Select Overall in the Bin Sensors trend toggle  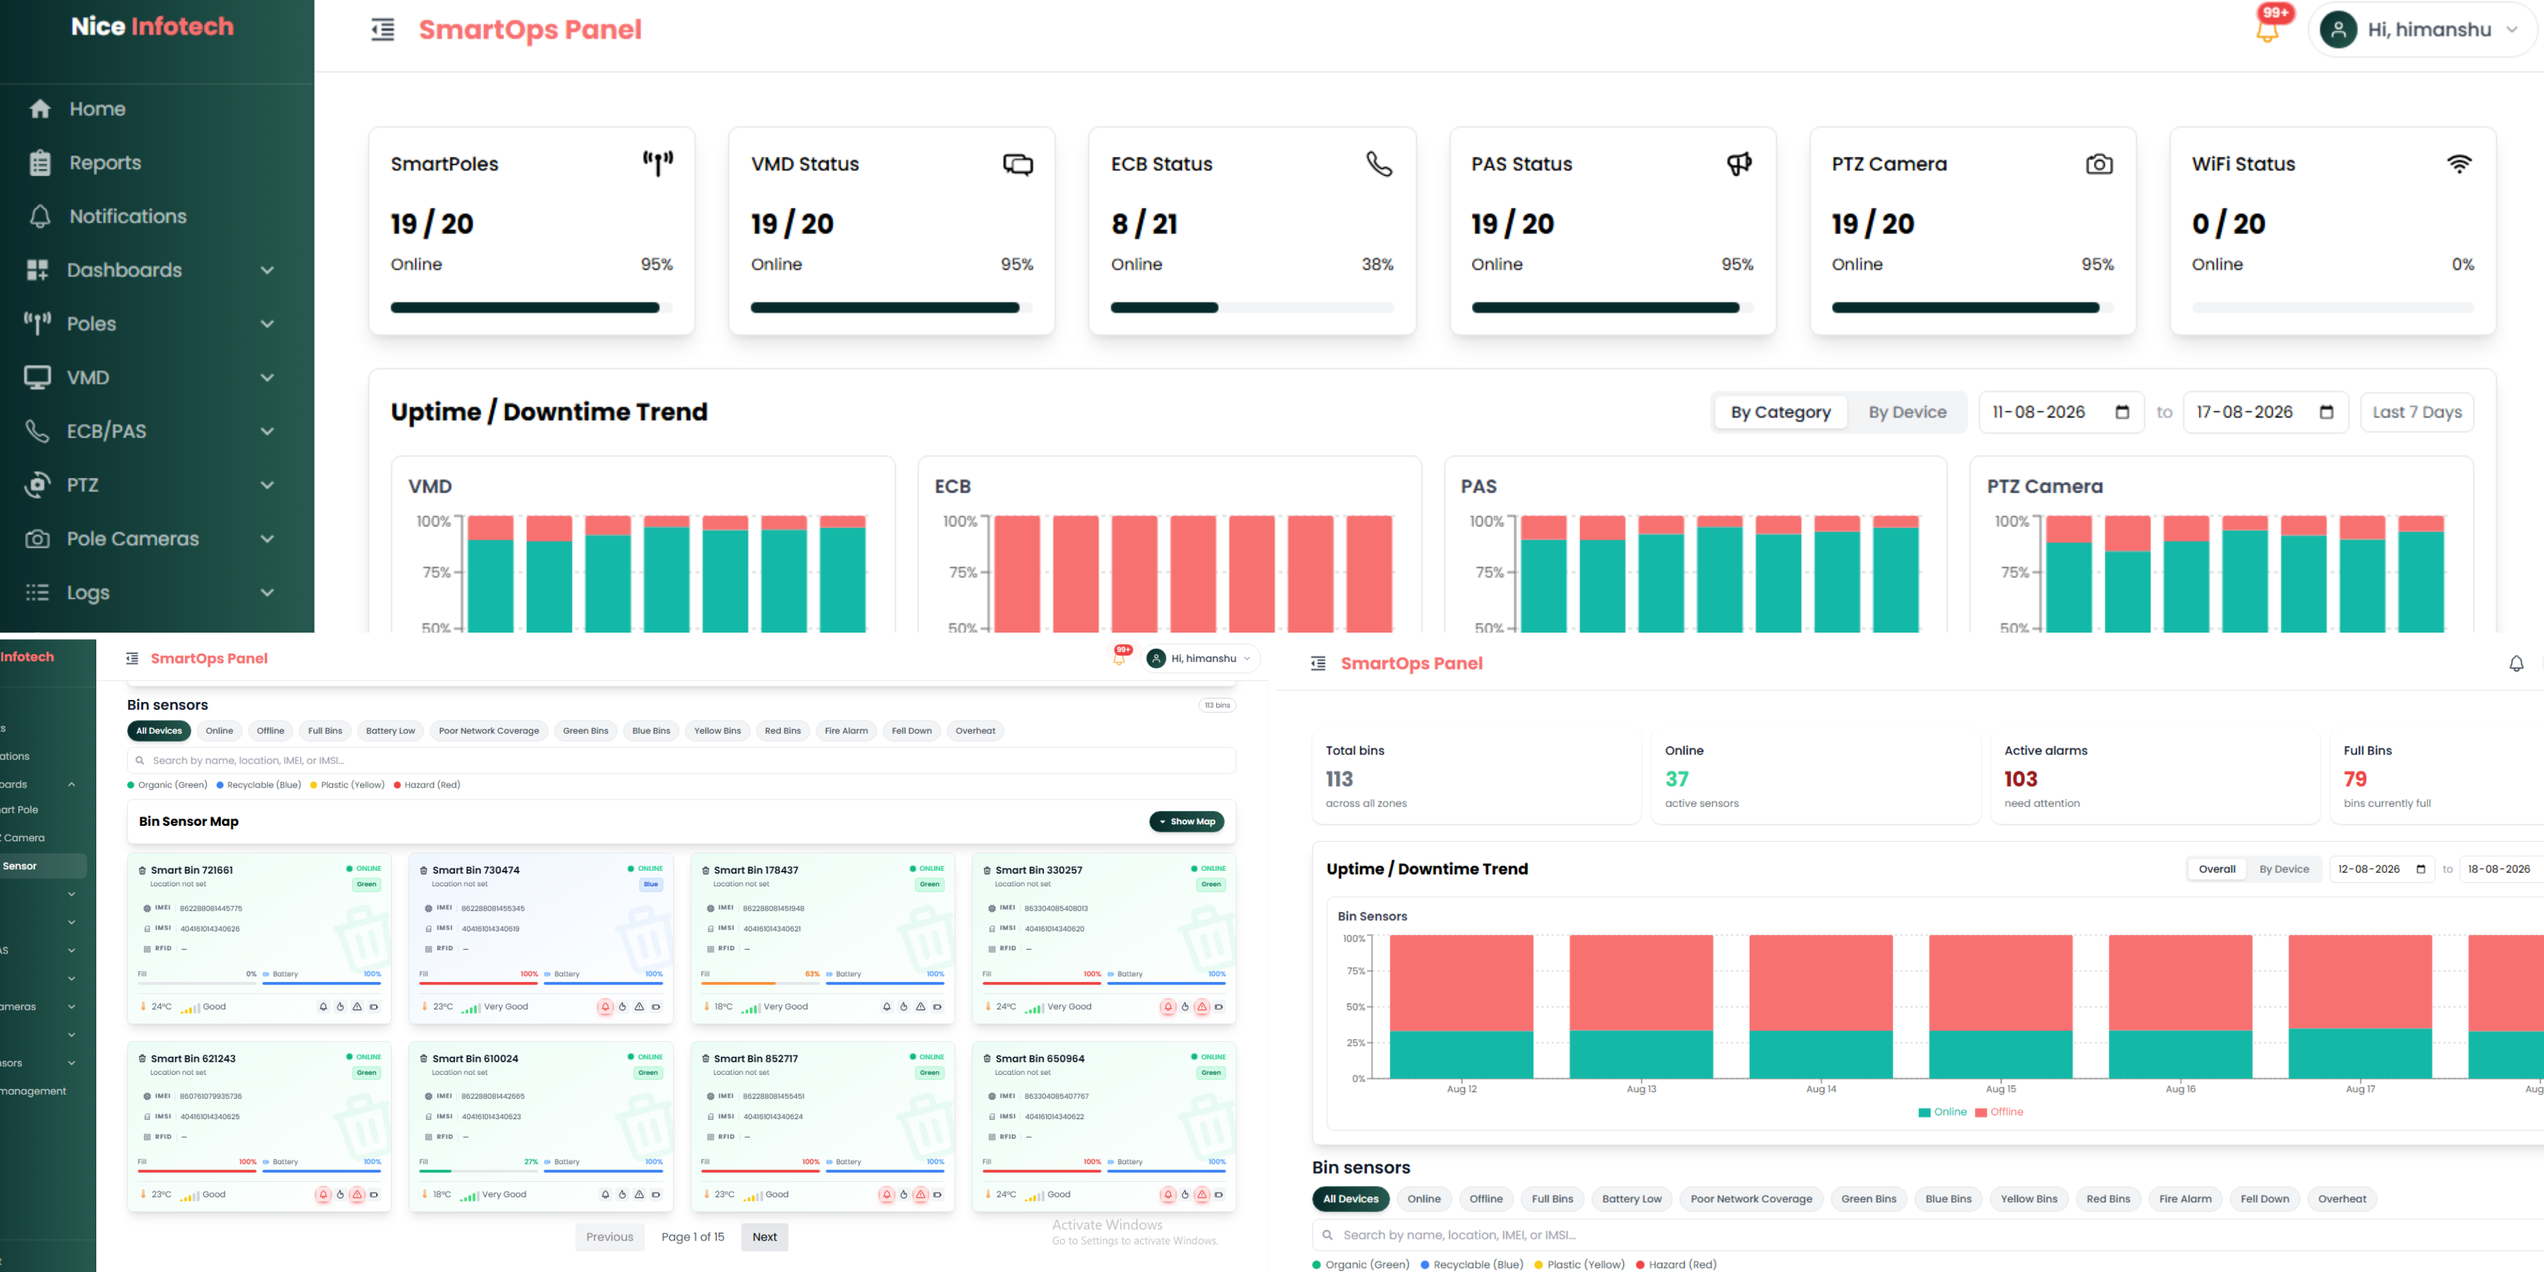coord(2216,869)
